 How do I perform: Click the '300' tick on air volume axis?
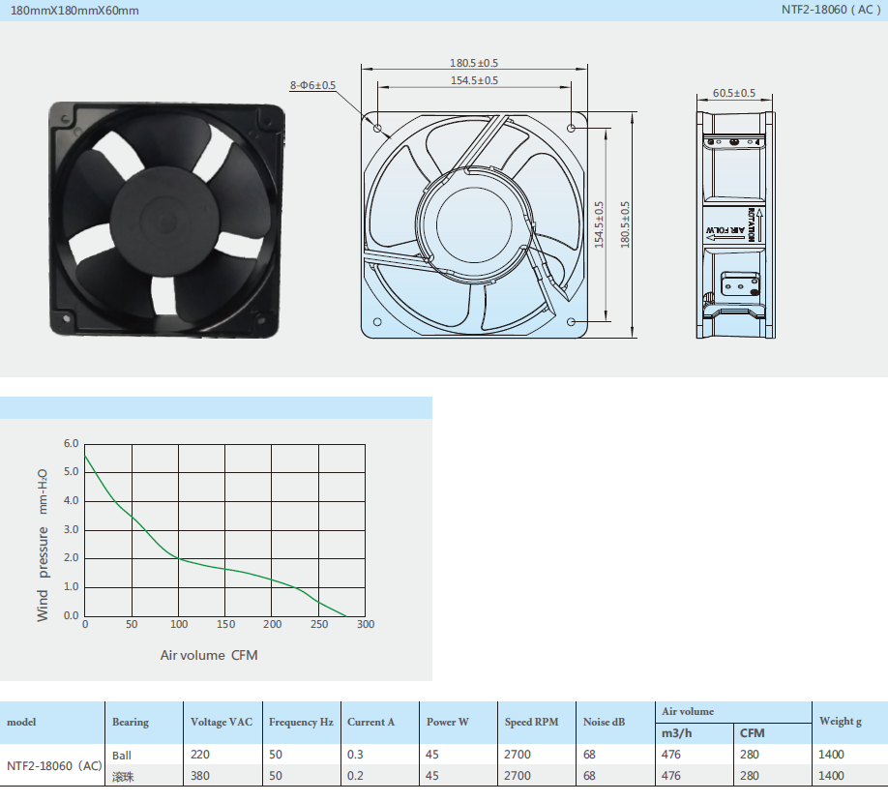pos(366,624)
